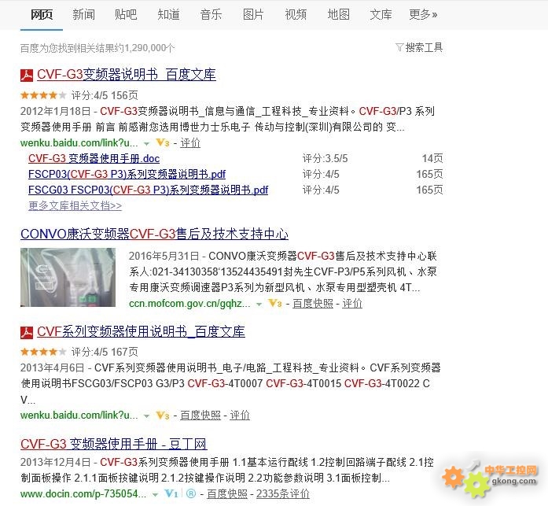548x506 pixels.
Task: Click green URL wenku.baidu.com/link?u... of first result
Action: 79,142
